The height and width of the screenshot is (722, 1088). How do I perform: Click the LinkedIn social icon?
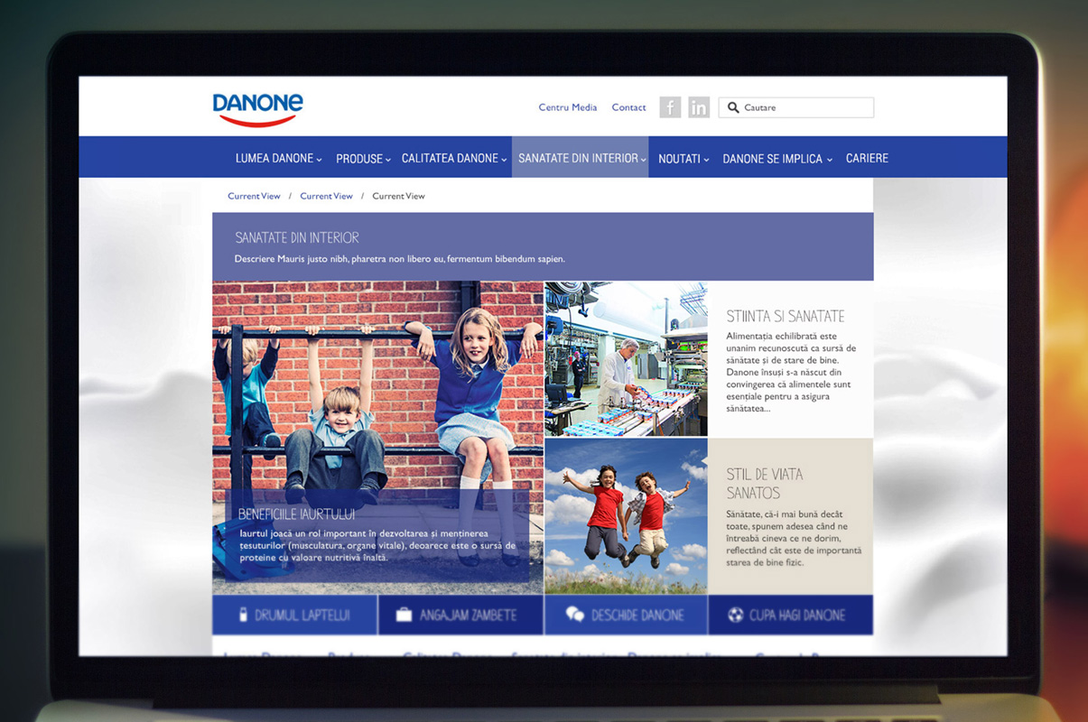coord(699,107)
